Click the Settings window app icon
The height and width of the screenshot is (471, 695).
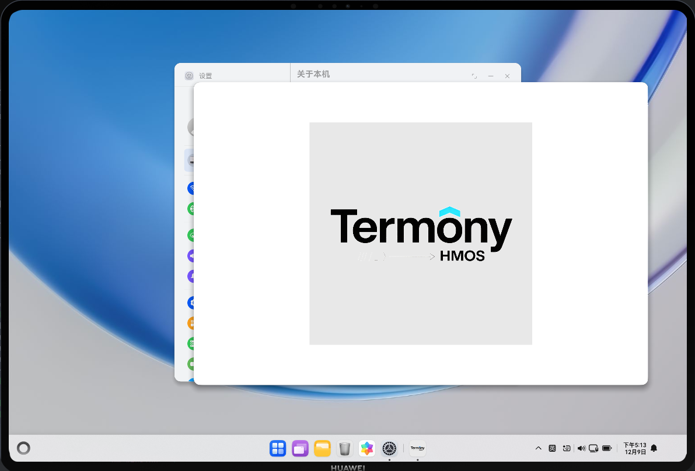pyautogui.click(x=189, y=76)
